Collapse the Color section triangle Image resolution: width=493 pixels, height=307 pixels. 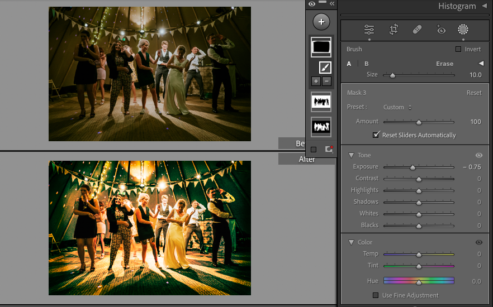pyautogui.click(x=351, y=242)
